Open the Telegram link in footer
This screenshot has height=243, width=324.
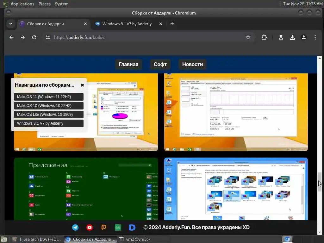(75, 227)
